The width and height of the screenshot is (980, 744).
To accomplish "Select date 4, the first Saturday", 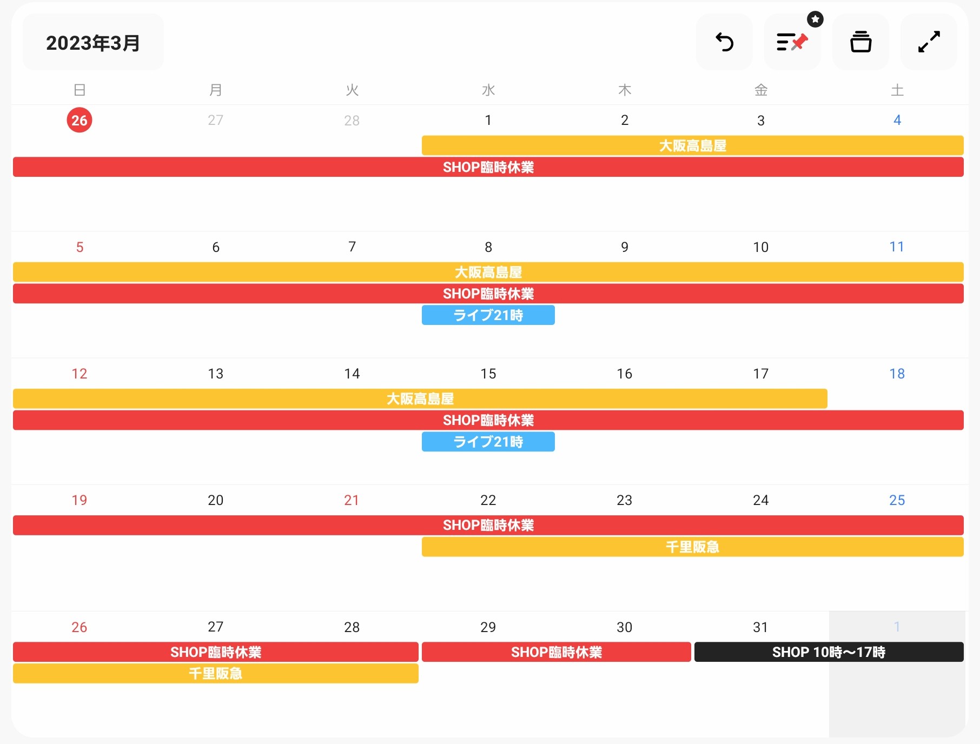I will click(897, 120).
